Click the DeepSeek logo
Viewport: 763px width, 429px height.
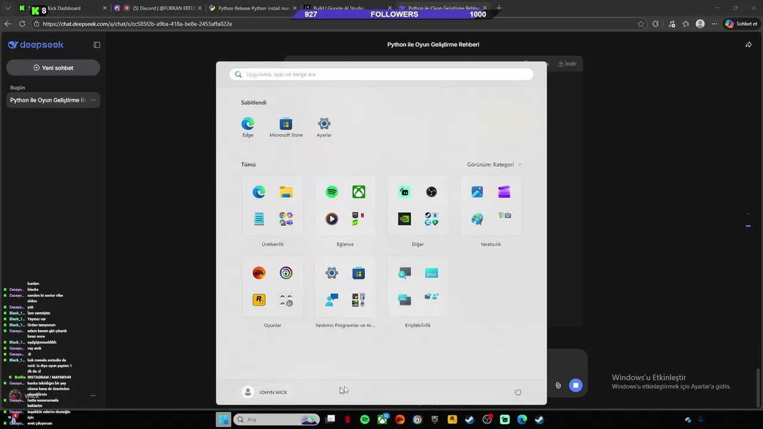click(x=36, y=45)
